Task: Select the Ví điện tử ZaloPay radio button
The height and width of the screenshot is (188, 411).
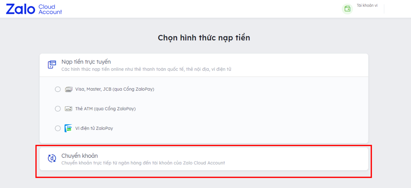Action: [58, 128]
